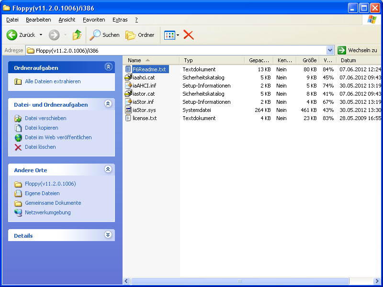The image size is (383, 287).
Task: Click the web publish globe icon
Action: (18, 138)
